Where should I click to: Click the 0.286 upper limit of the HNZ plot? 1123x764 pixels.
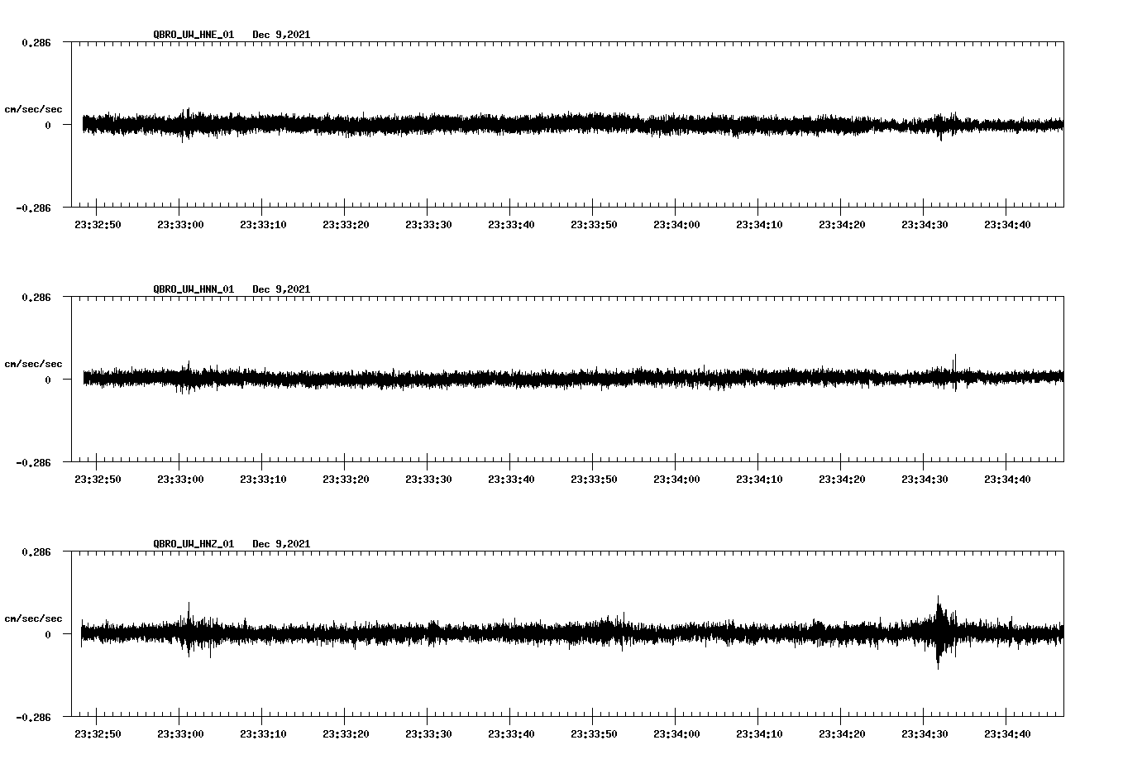(36, 552)
